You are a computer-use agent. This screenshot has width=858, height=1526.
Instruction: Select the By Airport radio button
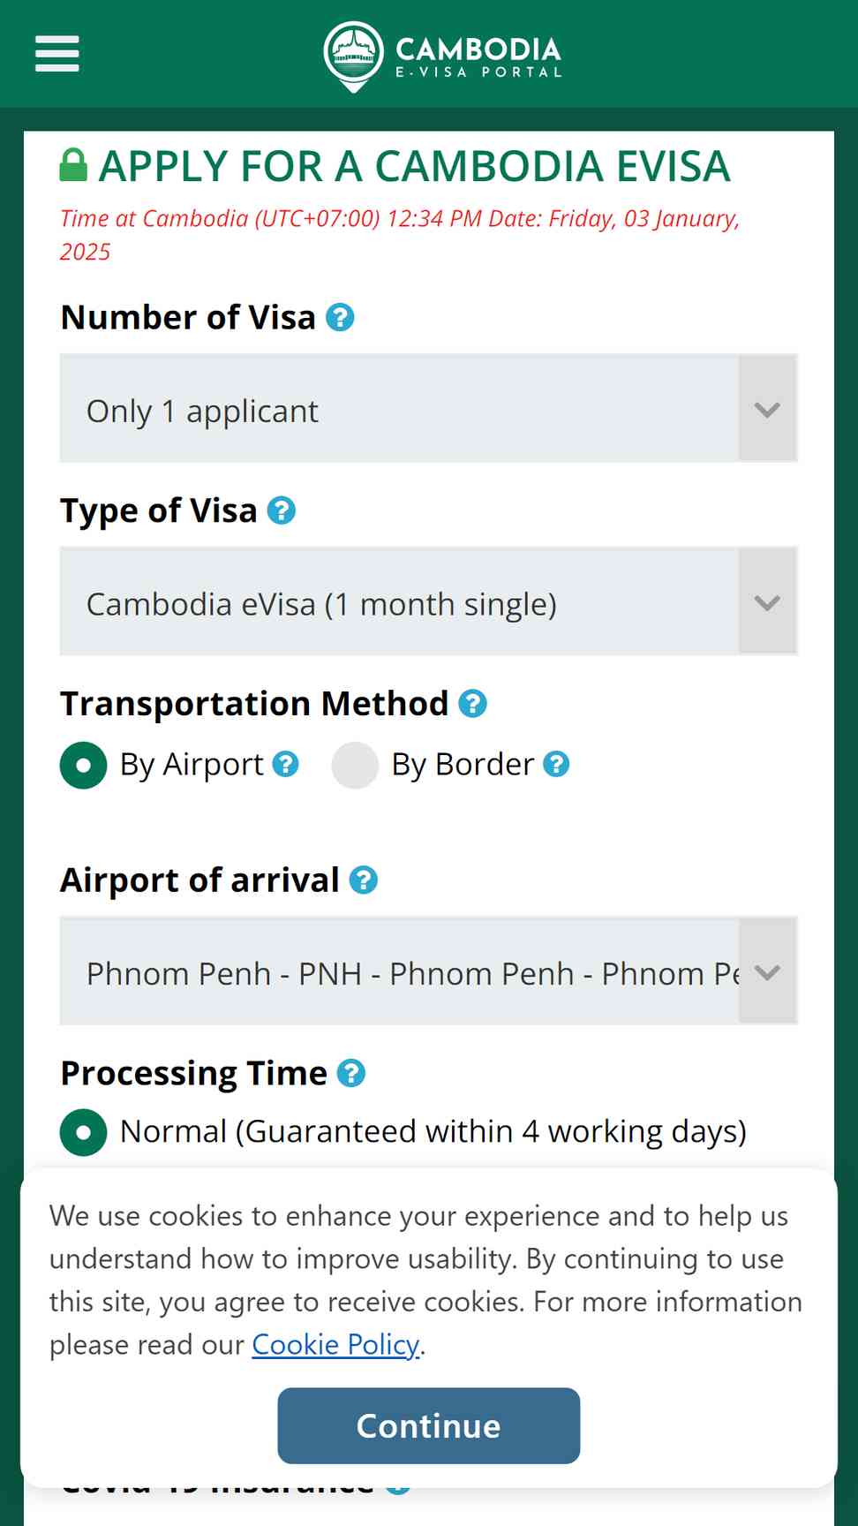(84, 765)
